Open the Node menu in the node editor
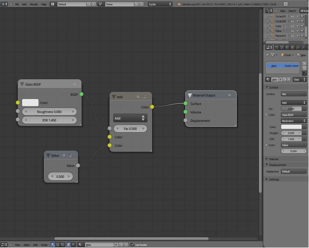The width and height of the screenshot is (309, 248). coord(44,245)
